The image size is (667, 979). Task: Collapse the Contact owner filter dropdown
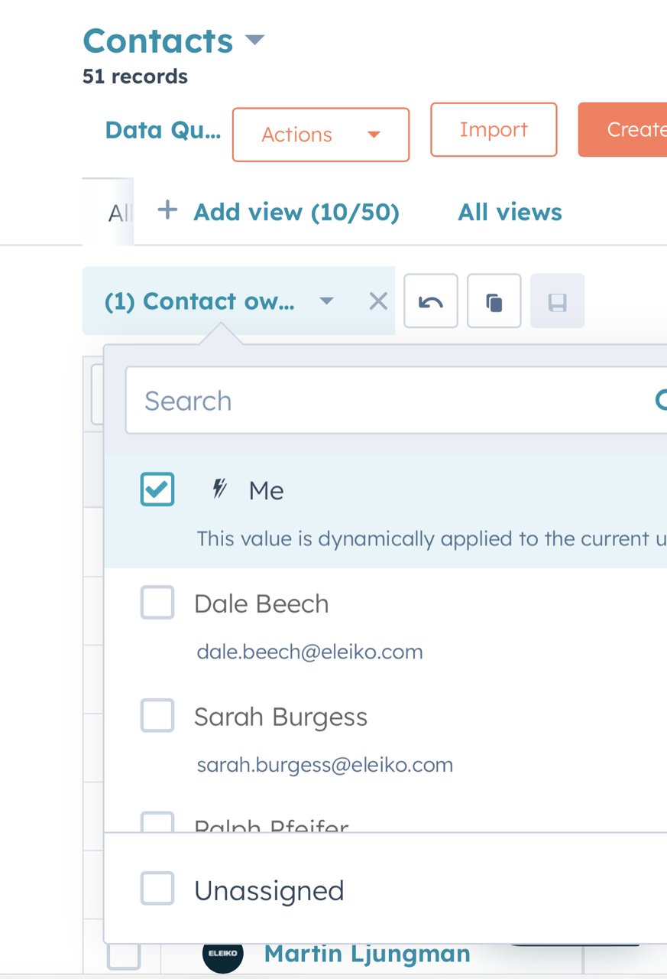tap(326, 301)
